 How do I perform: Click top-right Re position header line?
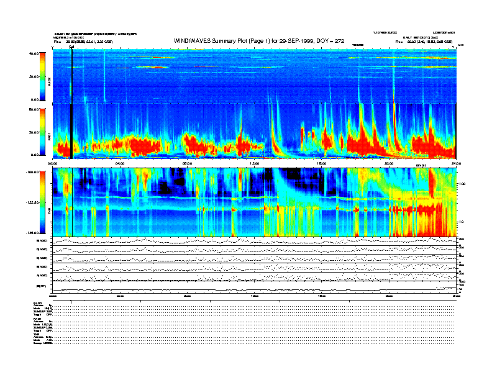[424, 42]
